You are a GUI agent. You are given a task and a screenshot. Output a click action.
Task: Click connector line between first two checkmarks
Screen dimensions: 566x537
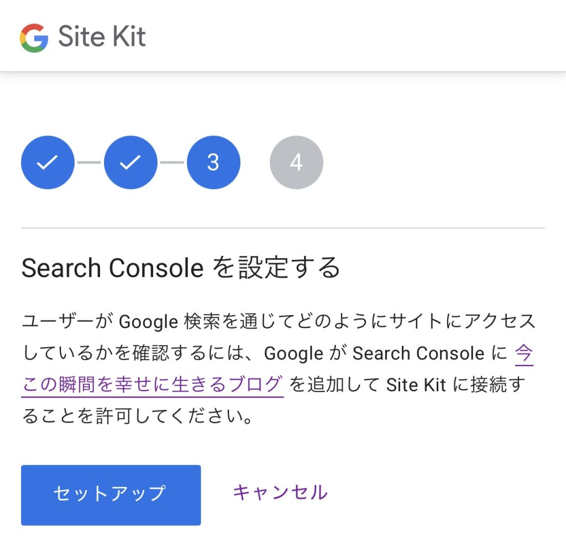point(89,163)
